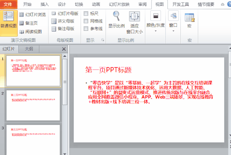Image resolution: width=231 pixels, height=155 pixels.
Task: Open Slide Master (幻灯片母版)
Action: (x=65, y=14)
